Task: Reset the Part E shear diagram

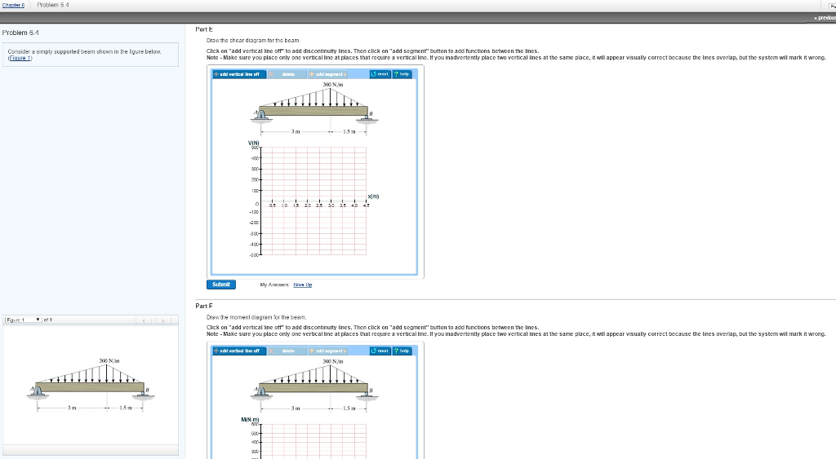Action: pyautogui.click(x=380, y=74)
